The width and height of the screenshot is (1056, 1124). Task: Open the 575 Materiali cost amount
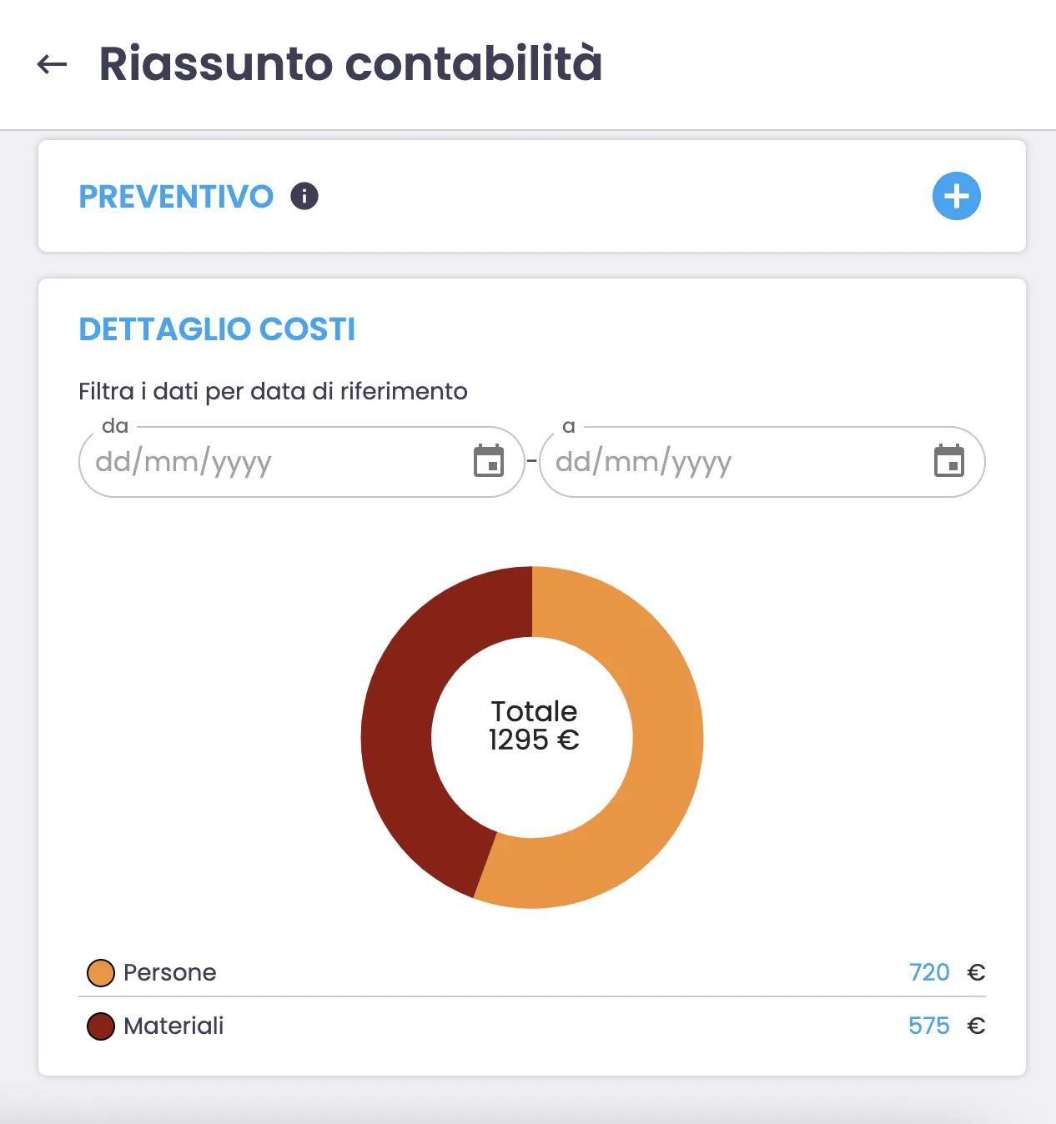[x=929, y=1026]
